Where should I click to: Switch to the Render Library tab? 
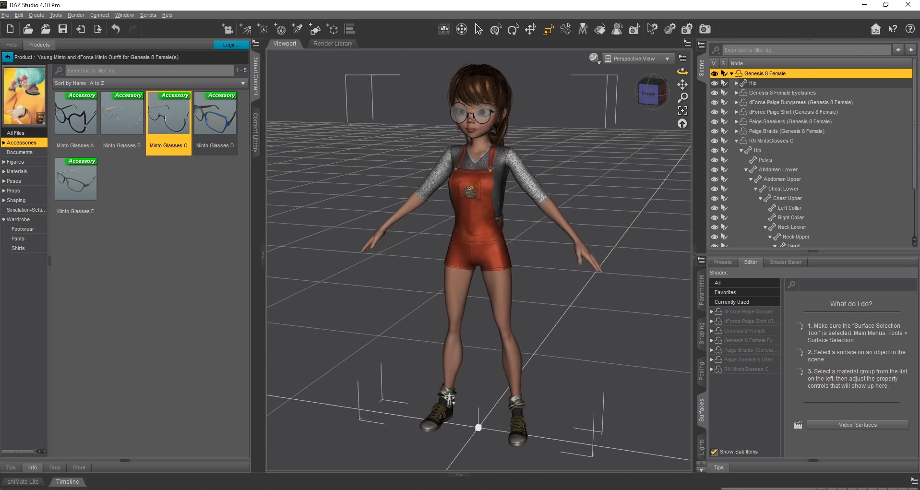[333, 44]
